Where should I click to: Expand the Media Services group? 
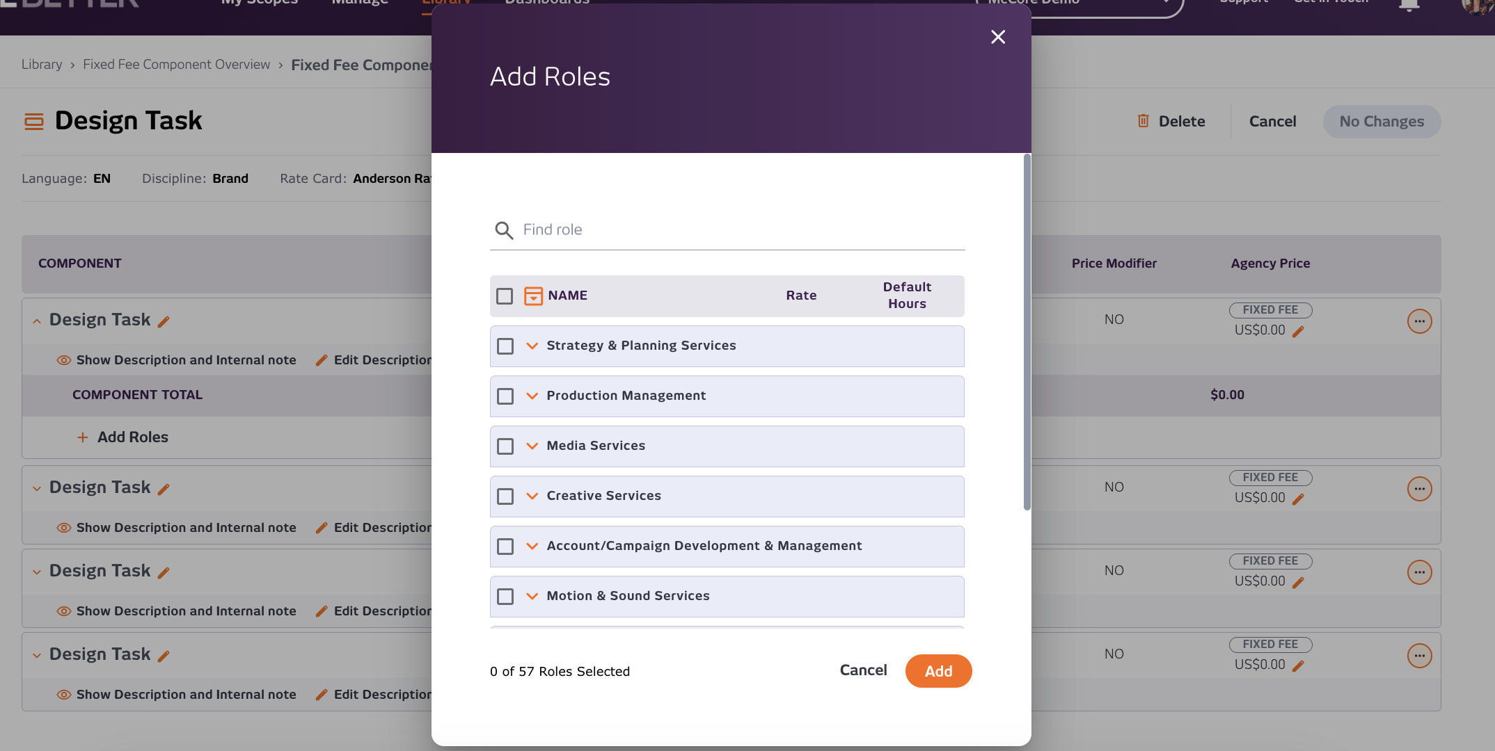[x=532, y=446]
